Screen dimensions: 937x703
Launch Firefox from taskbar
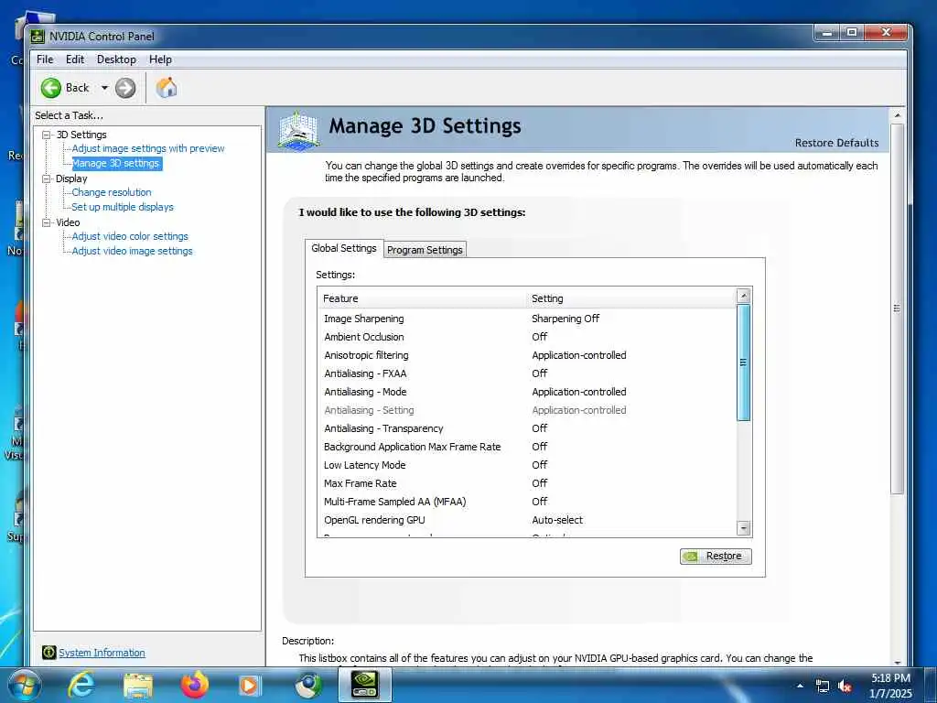(194, 686)
